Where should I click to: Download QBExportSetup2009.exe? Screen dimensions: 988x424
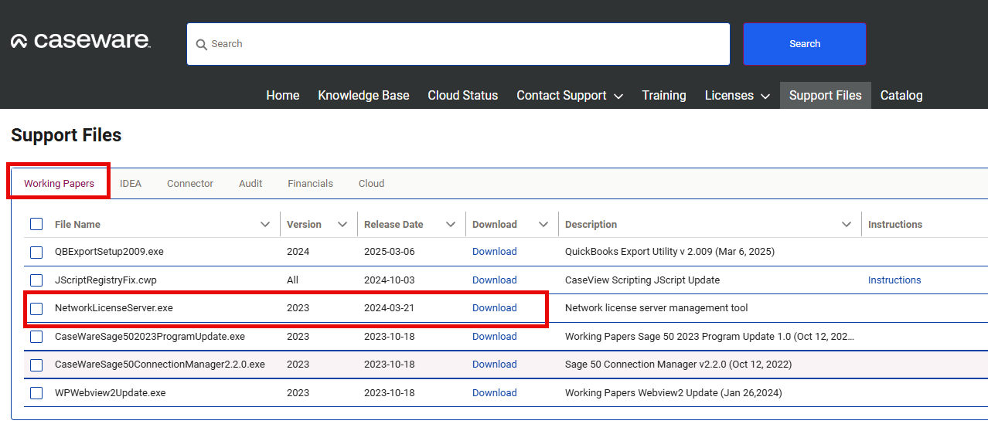tap(495, 252)
